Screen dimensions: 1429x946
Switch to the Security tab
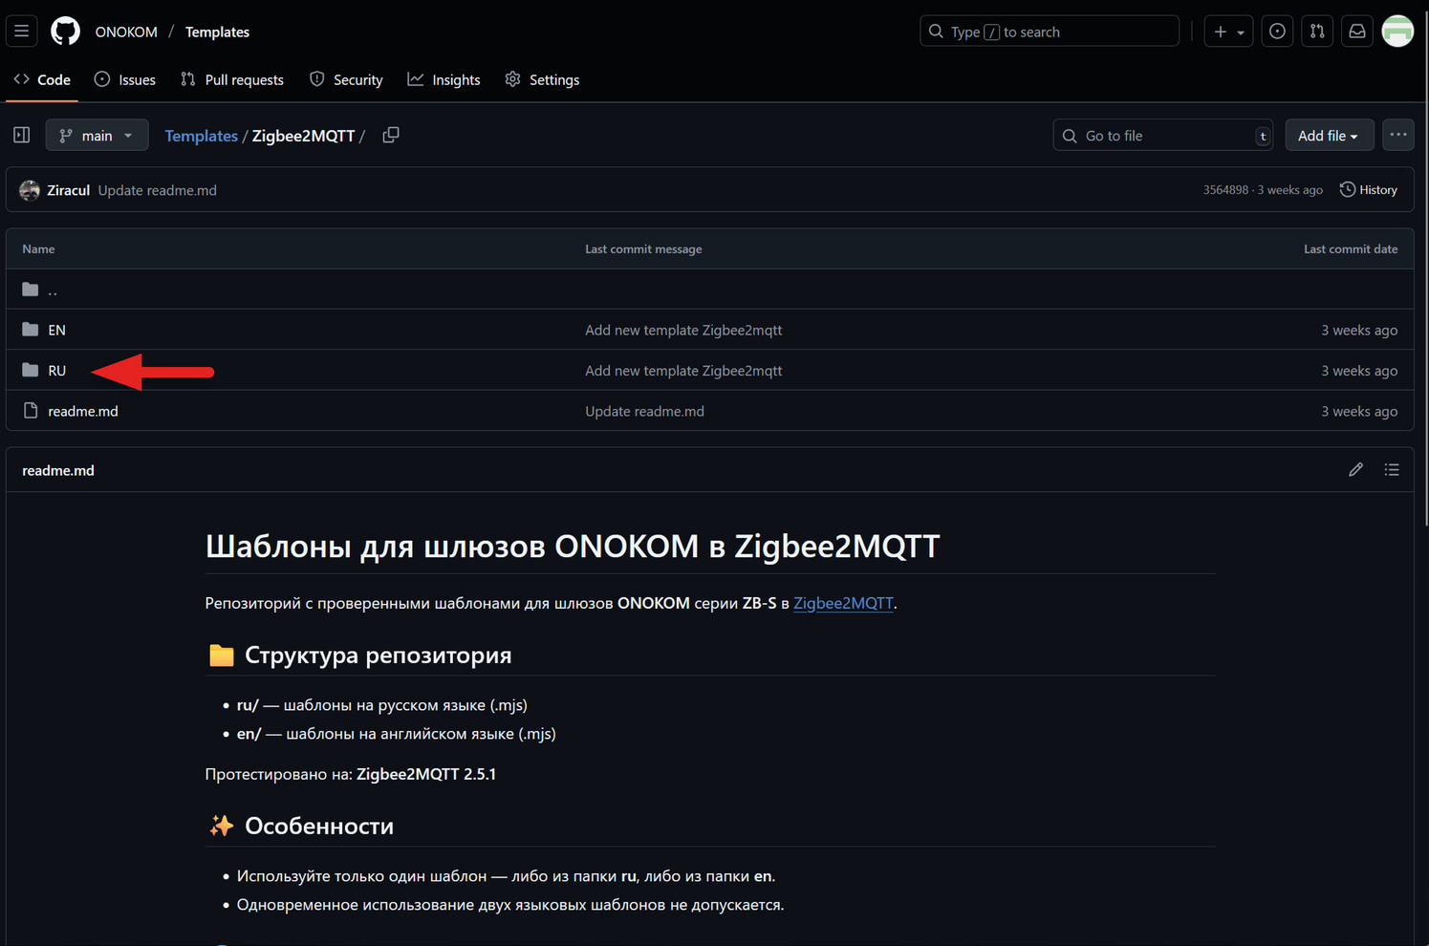click(x=346, y=80)
